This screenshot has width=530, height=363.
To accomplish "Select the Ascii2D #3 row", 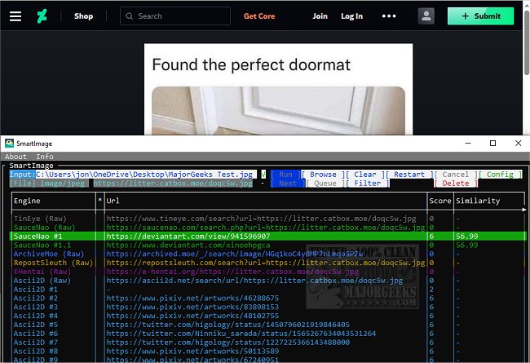I will 267,307.
